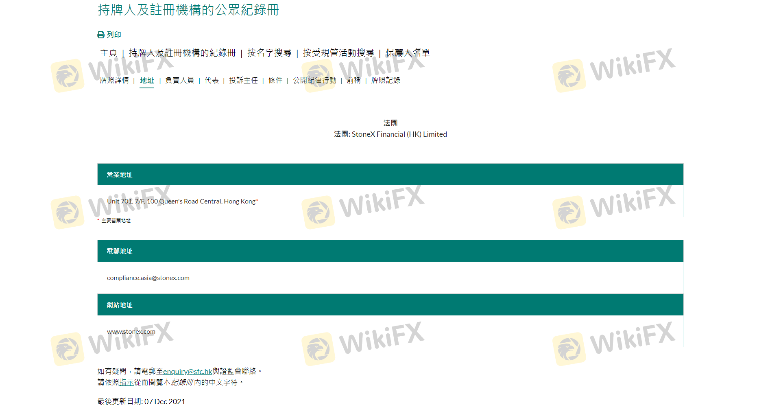Click the printer icon beside 列印
Screen dimensions: 781x407
click(x=101, y=35)
